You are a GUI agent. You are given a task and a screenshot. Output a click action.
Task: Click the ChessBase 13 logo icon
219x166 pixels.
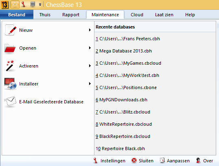pos(4,4)
